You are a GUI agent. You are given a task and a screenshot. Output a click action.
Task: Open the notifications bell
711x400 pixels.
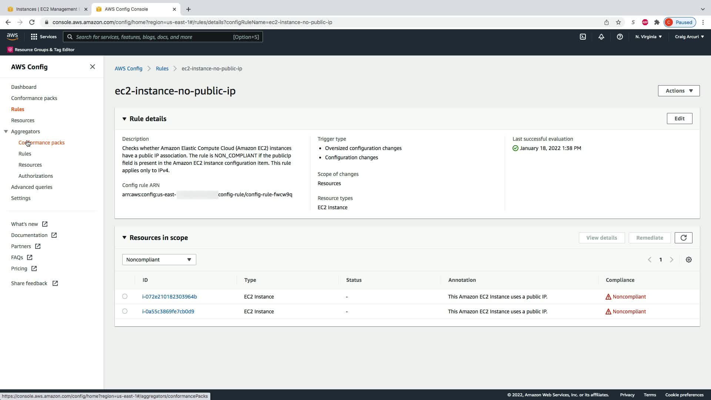coord(601,37)
